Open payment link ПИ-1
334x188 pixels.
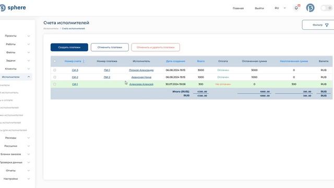pyautogui.click(x=107, y=70)
